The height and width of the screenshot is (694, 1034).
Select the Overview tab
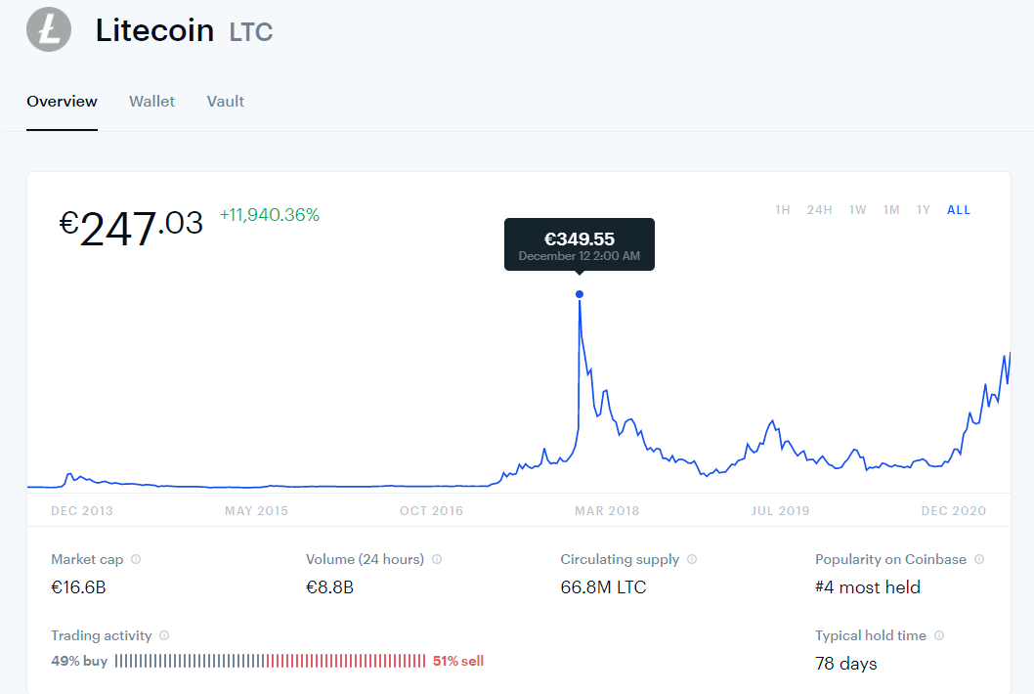pyautogui.click(x=62, y=102)
